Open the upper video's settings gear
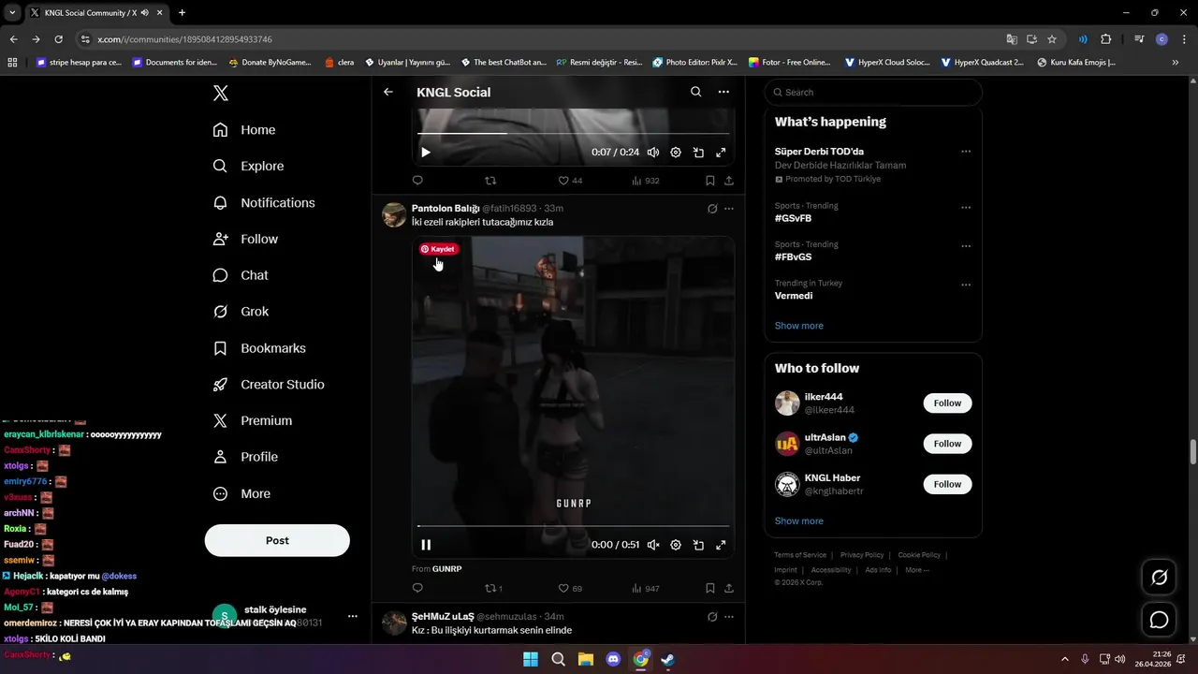This screenshot has height=674, width=1198. 676,153
